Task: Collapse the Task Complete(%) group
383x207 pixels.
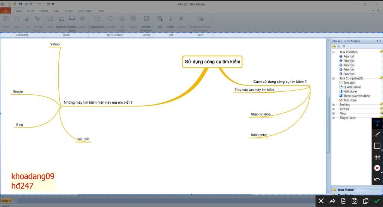Action: [x=333, y=78]
